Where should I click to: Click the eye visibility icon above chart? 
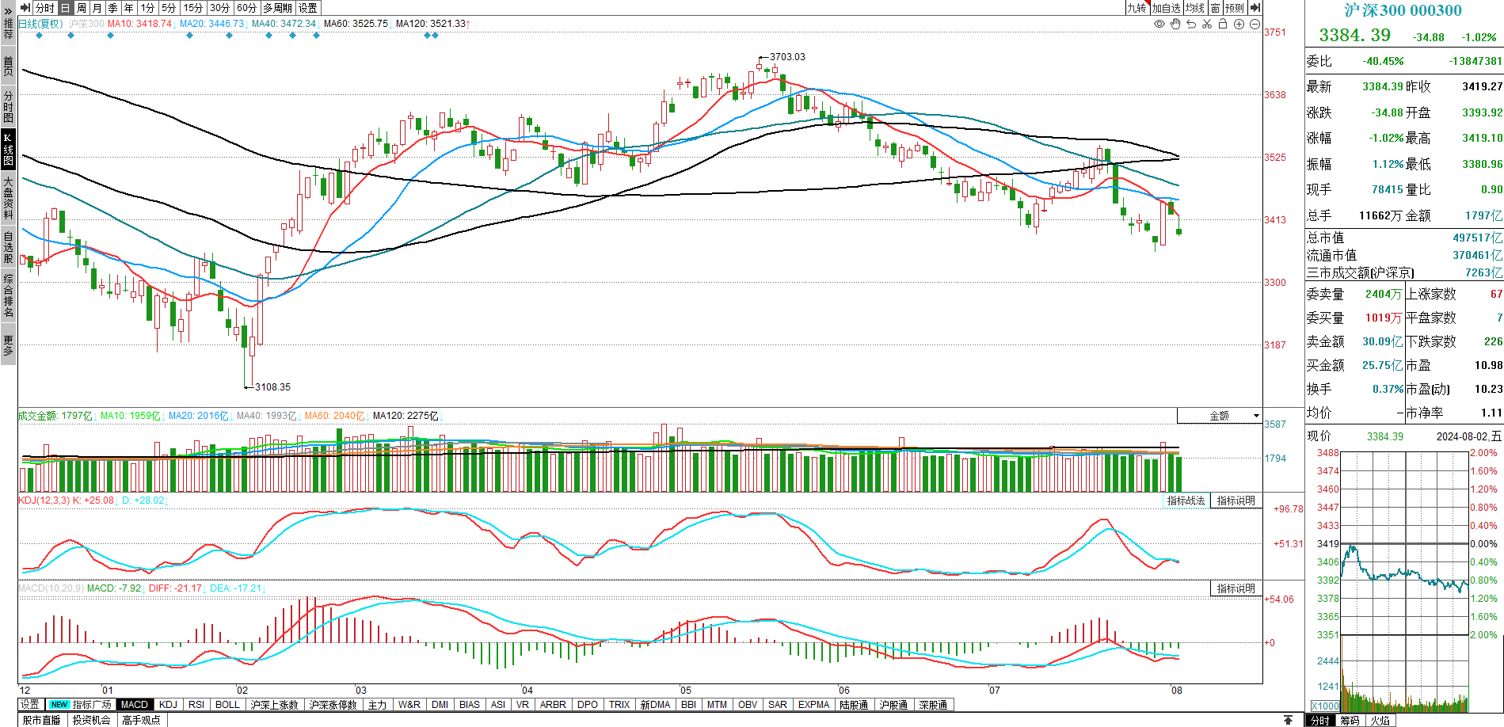click(1159, 25)
